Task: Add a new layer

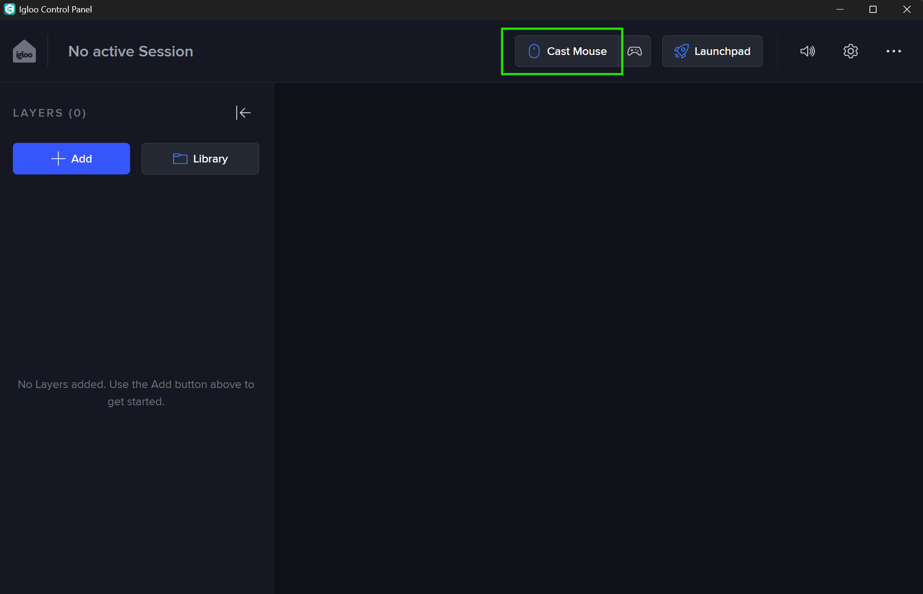Action: (71, 159)
